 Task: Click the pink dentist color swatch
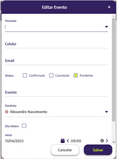click(x=7, y=112)
